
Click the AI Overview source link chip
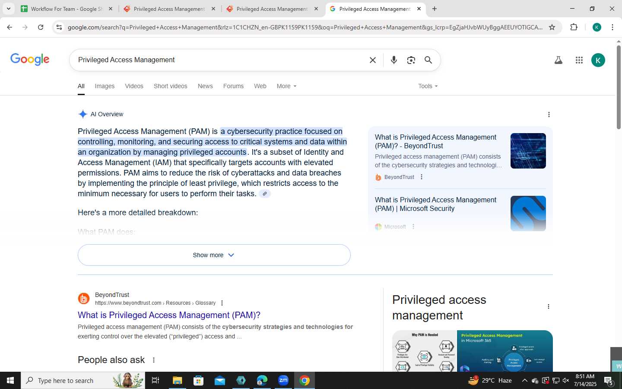click(x=265, y=194)
